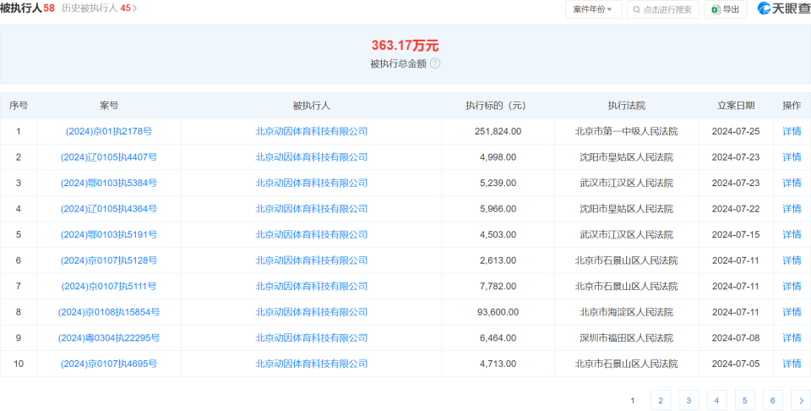This screenshot has width=811, height=411.
Task: View 详情 for the 深圳市福田区人民法院 case
Action: (x=792, y=338)
